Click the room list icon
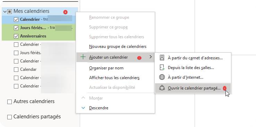Viewport: 256px width, 127px height. click(x=162, y=68)
